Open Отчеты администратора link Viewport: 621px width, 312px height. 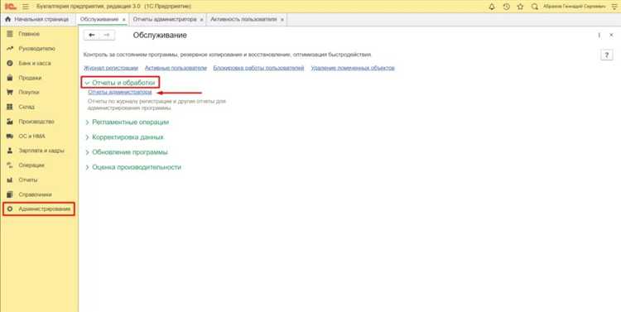pyautogui.click(x=120, y=92)
